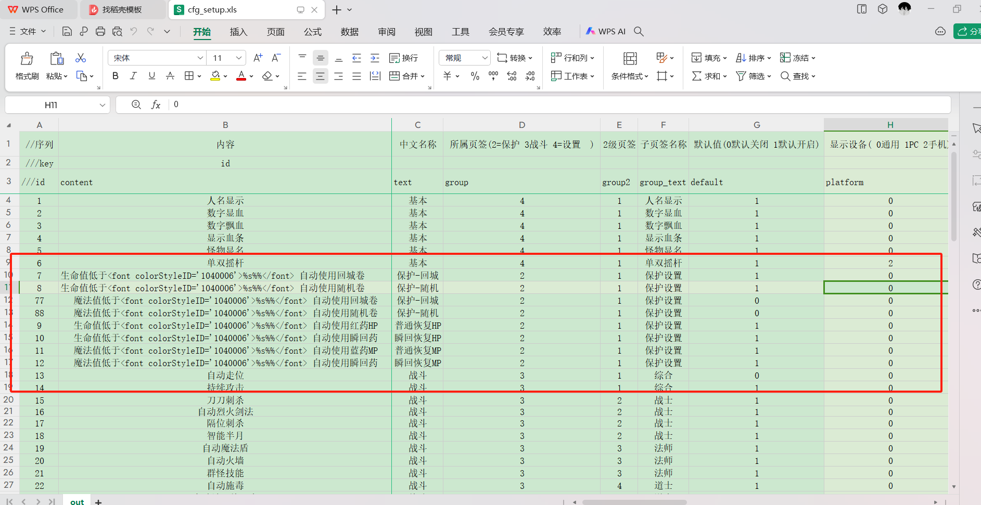
Task: Toggle top vertical alignment
Action: click(302, 58)
